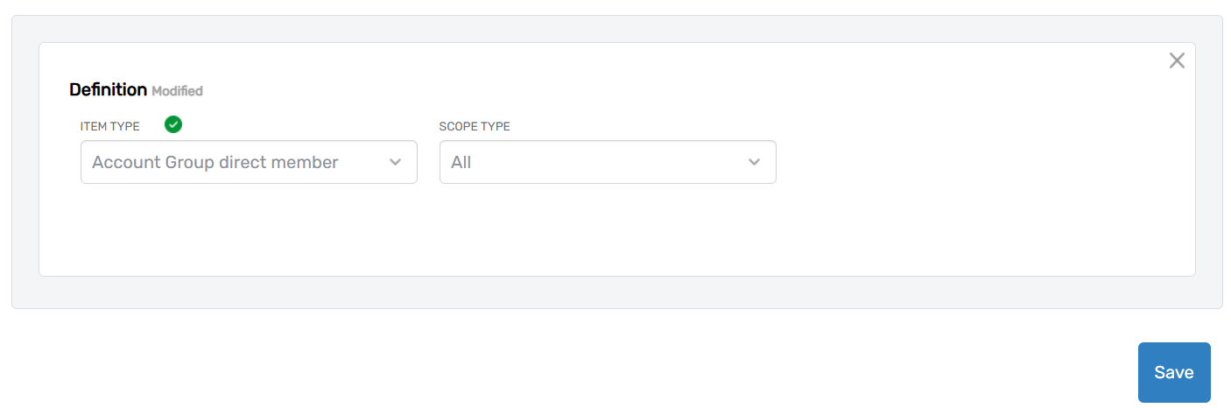Close the Definition panel with the X
The width and height of the screenshot is (1231, 408).
[x=1177, y=60]
